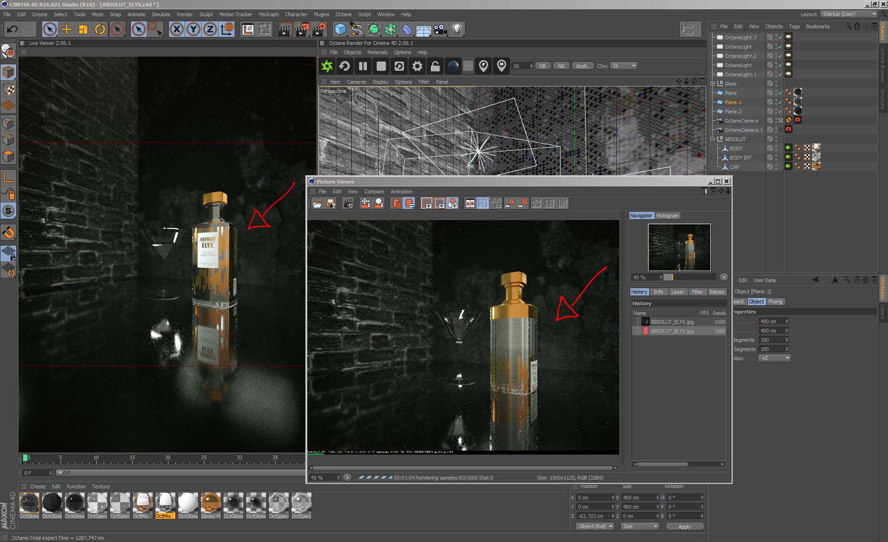The height and width of the screenshot is (542, 888).
Task: Click the Octane pick material icon
Action: 502,66
